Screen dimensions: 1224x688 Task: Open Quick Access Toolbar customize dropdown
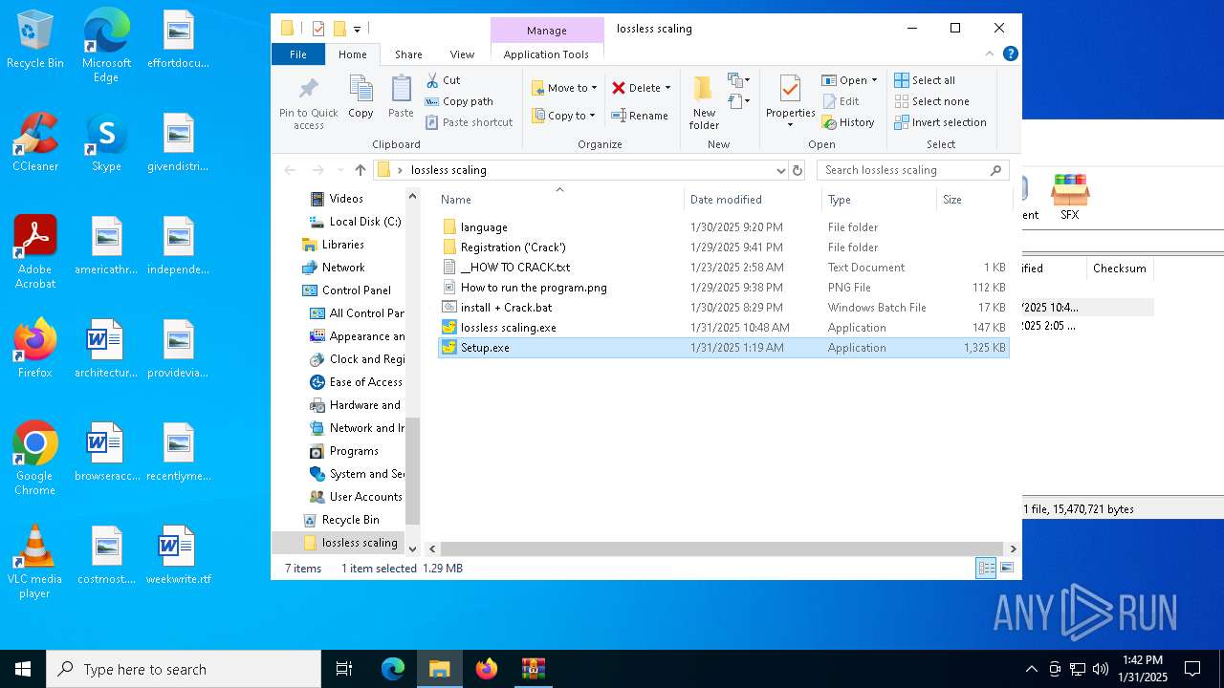[357, 30]
